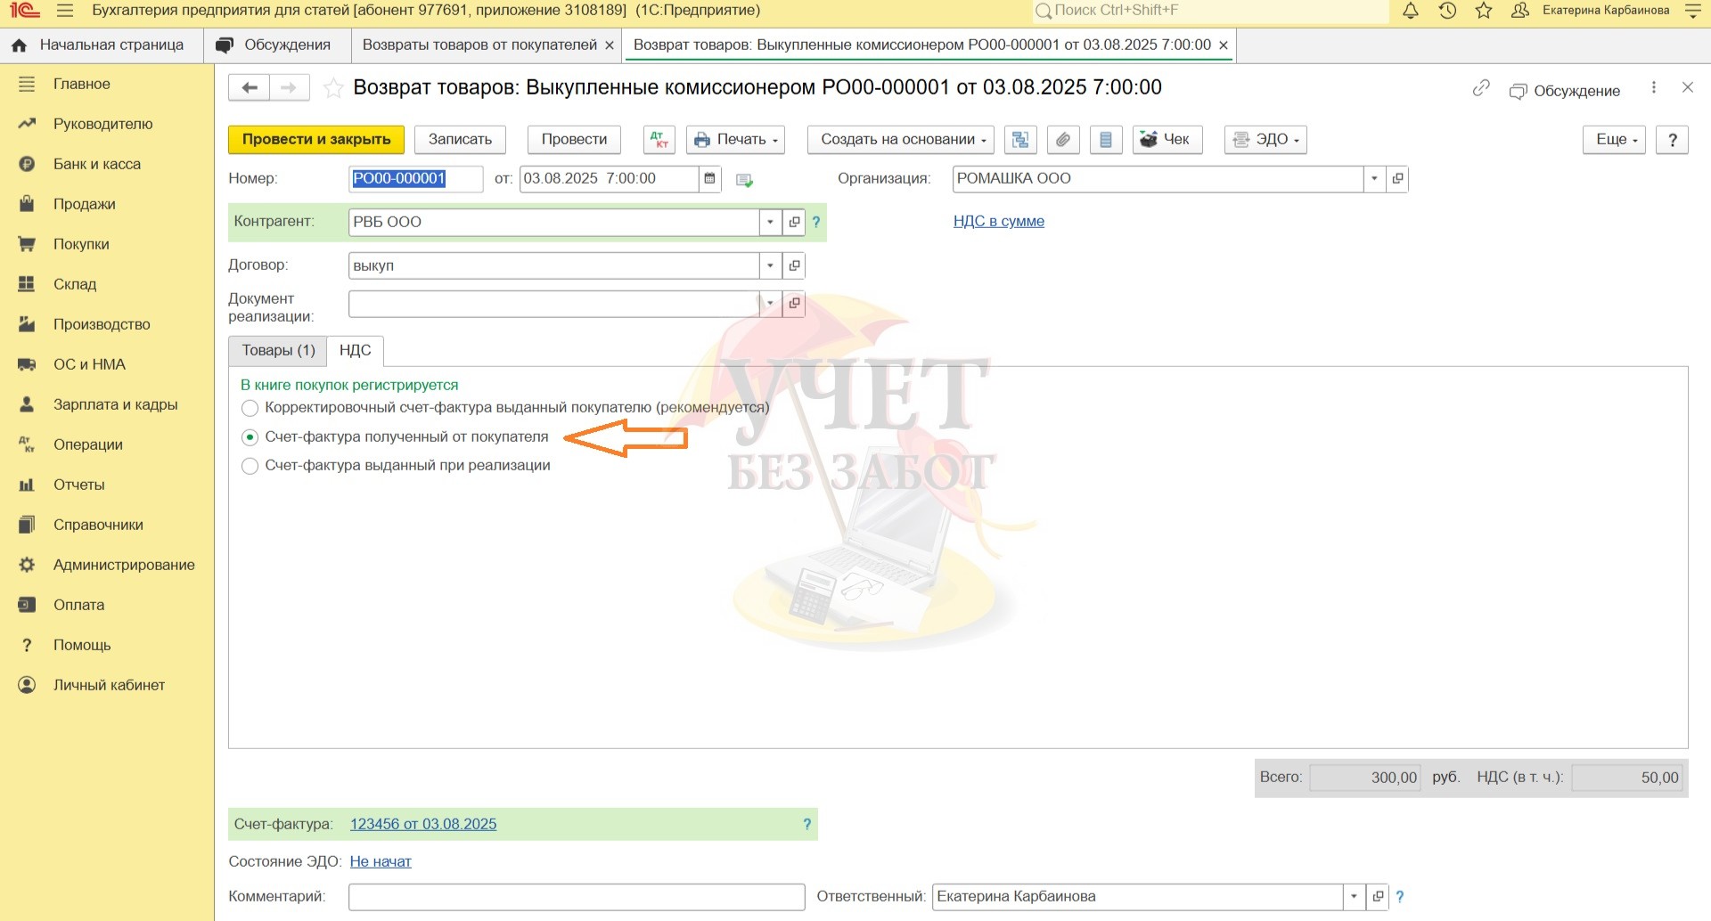This screenshot has width=1711, height=921.
Task: Choose Счет-фактура выданный при реализации option
Action: [250, 466]
